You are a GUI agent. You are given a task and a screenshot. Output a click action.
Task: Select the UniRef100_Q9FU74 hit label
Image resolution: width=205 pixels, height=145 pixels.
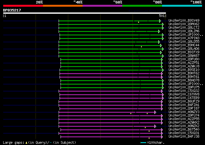(x=184, y=116)
